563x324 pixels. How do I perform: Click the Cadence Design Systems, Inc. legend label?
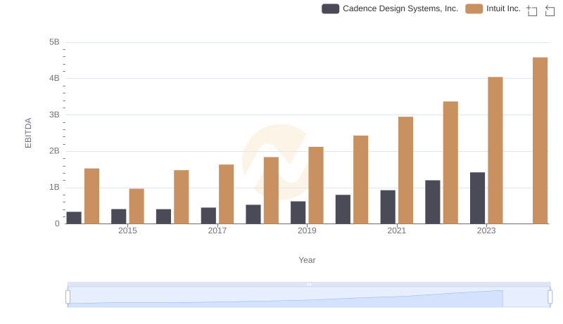click(x=400, y=8)
